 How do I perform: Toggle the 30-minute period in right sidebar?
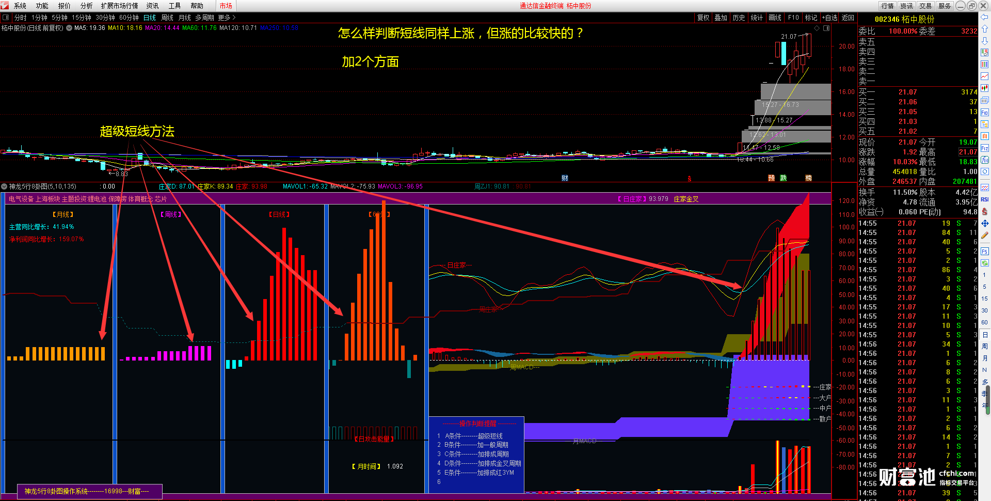click(x=985, y=310)
